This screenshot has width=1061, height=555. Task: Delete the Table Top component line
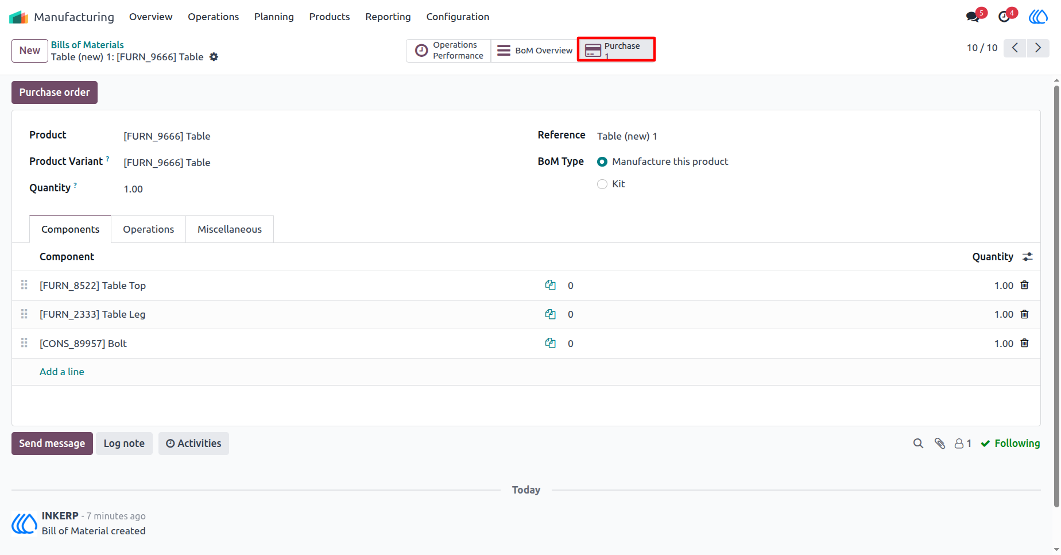pos(1024,285)
